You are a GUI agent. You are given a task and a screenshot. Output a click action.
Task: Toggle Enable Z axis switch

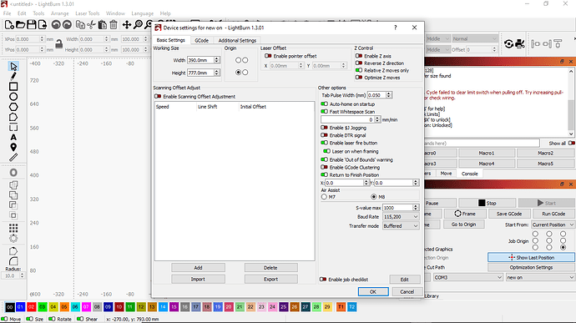click(x=359, y=56)
